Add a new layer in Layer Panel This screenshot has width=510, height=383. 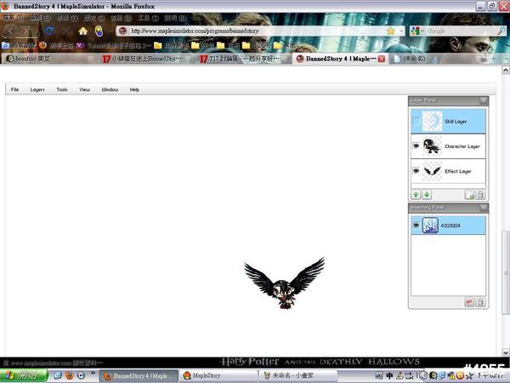tap(470, 195)
